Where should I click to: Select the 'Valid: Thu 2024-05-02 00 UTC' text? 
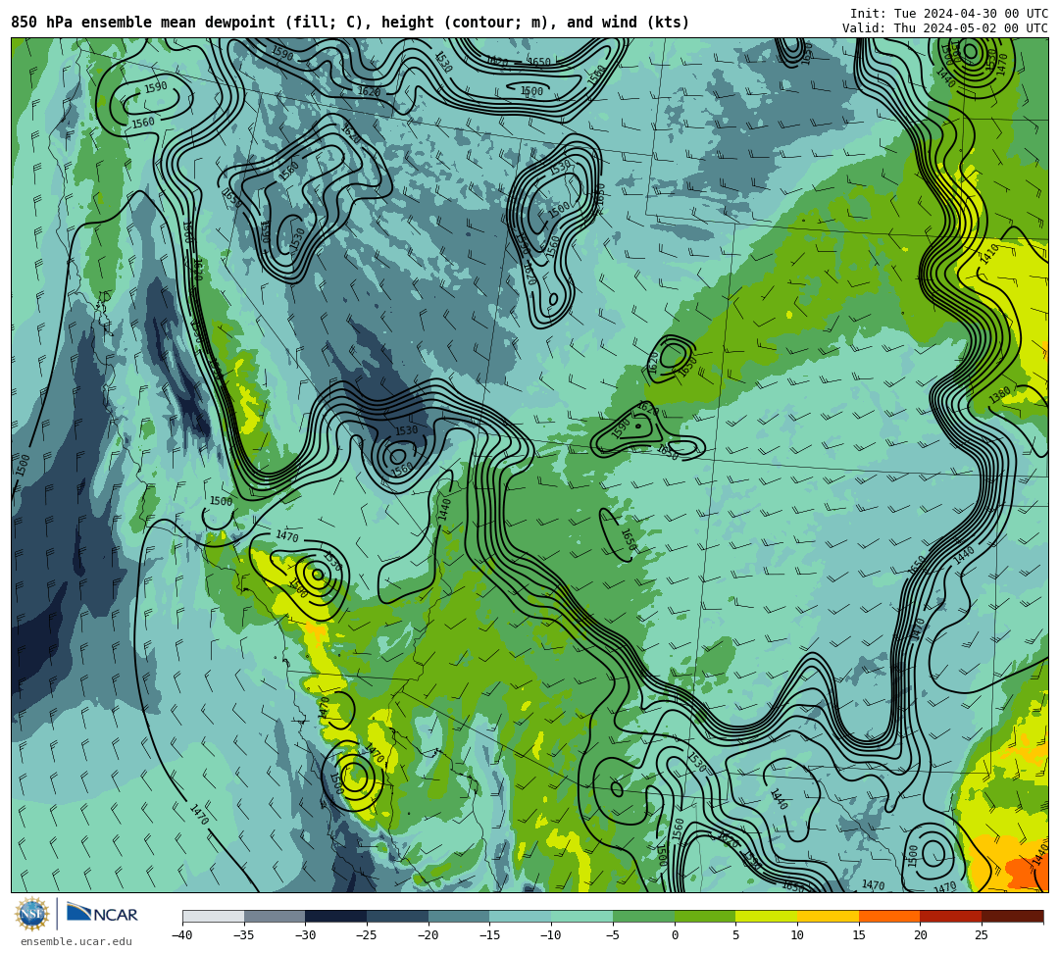tap(945, 27)
